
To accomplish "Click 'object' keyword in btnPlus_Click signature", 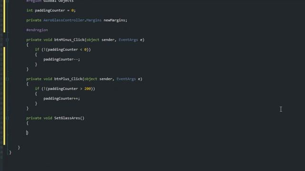I will pyautogui.click(x=91, y=79).
